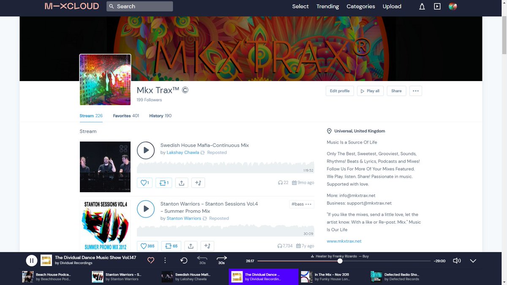The image size is (507, 285).
Task: Open the three-dot menu in the player bar
Action: (x=165, y=260)
